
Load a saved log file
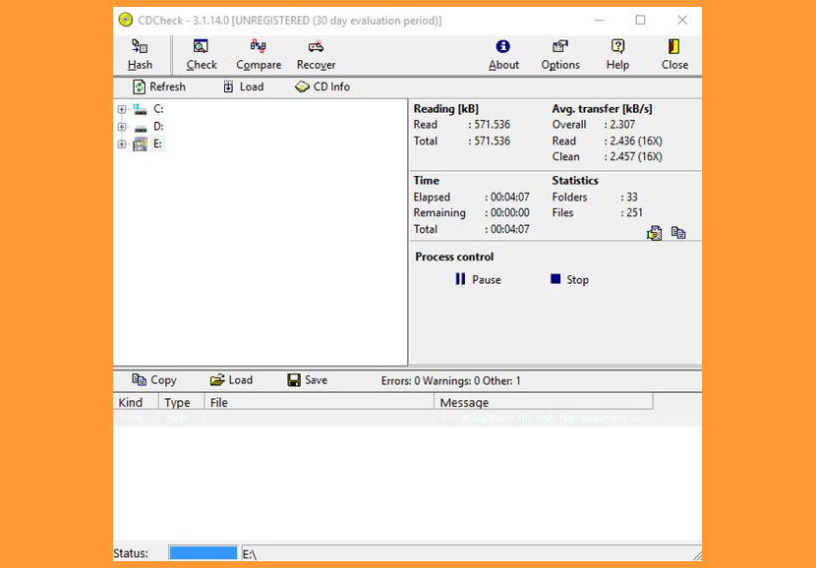pos(231,380)
